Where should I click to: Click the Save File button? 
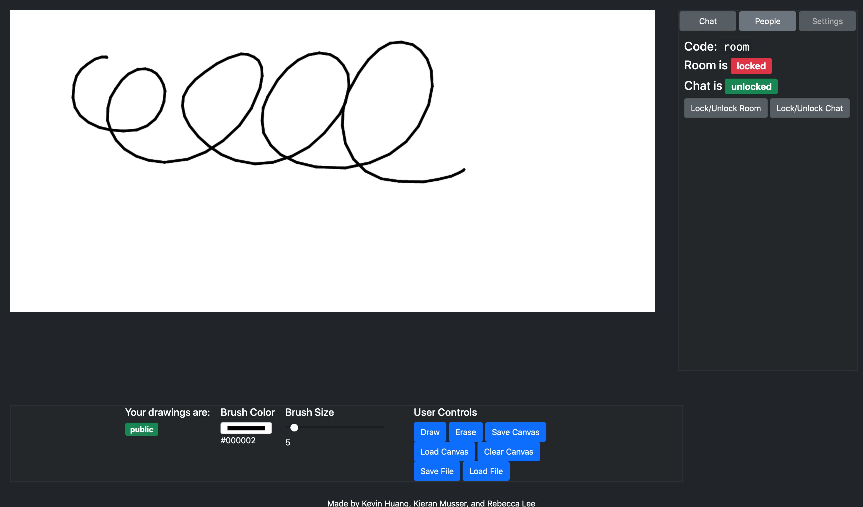point(437,471)
